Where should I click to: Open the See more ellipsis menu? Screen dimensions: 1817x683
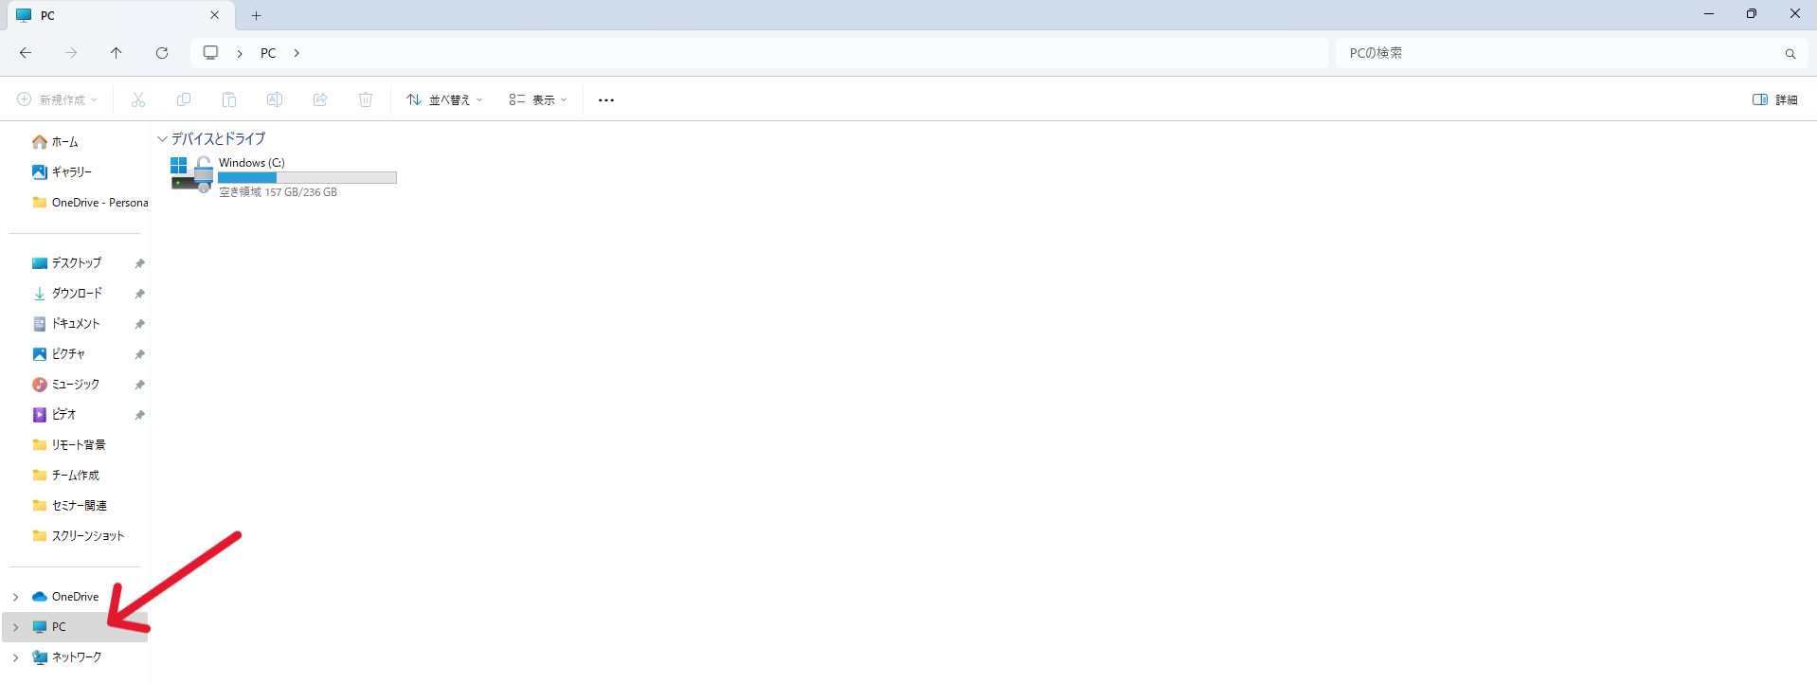[x=606, y=99]
